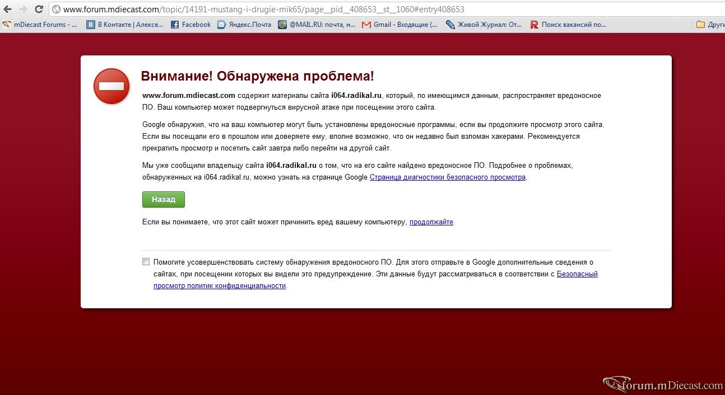Viewport: 725px width, 395px height.
Task: Go back with browser back arrow
Action: [8, 10]
